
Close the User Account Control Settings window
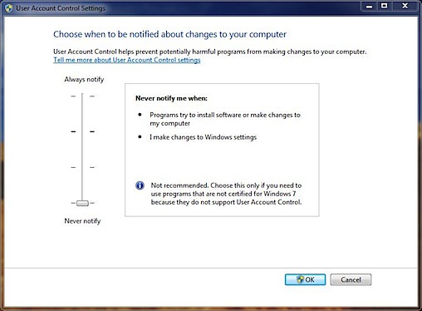(x=405, y=6)
